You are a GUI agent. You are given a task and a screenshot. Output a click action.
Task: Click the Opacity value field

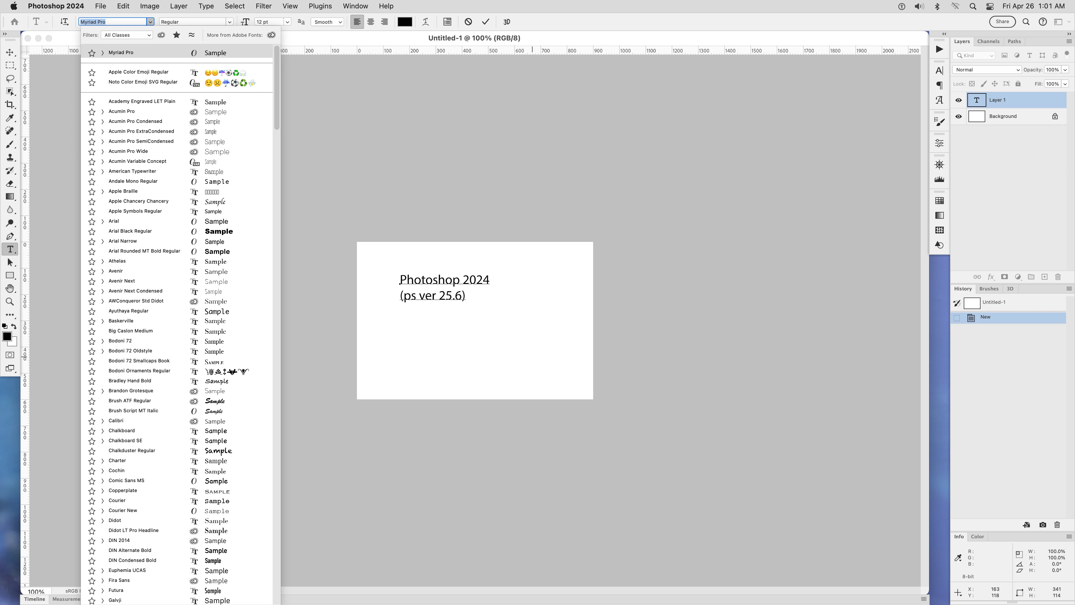(1052, 70)
